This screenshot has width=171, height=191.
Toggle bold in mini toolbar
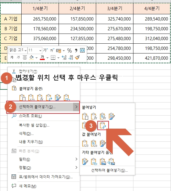point(12,57)
